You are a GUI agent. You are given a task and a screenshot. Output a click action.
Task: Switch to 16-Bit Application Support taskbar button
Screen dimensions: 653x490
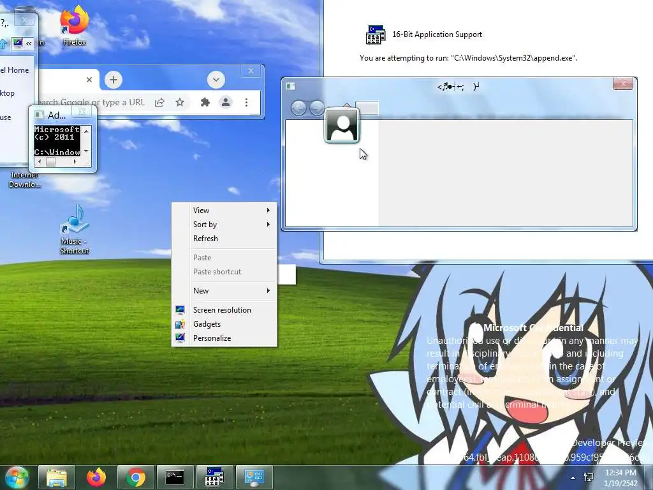point(214,477)
